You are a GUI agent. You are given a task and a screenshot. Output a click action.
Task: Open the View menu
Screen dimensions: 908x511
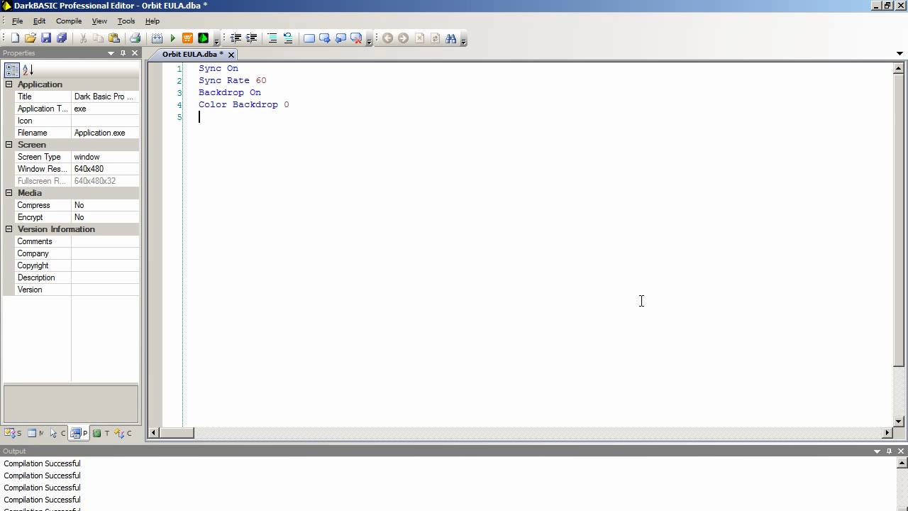pyautogui.click(x=99, y=21)
